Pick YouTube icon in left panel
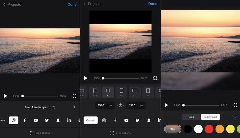The image size is (240, 138). click(x=36, y=120)
